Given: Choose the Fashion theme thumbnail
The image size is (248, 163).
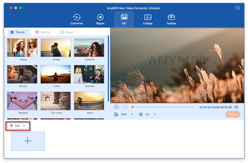Looking at the screenshot, I should [22, 74].
